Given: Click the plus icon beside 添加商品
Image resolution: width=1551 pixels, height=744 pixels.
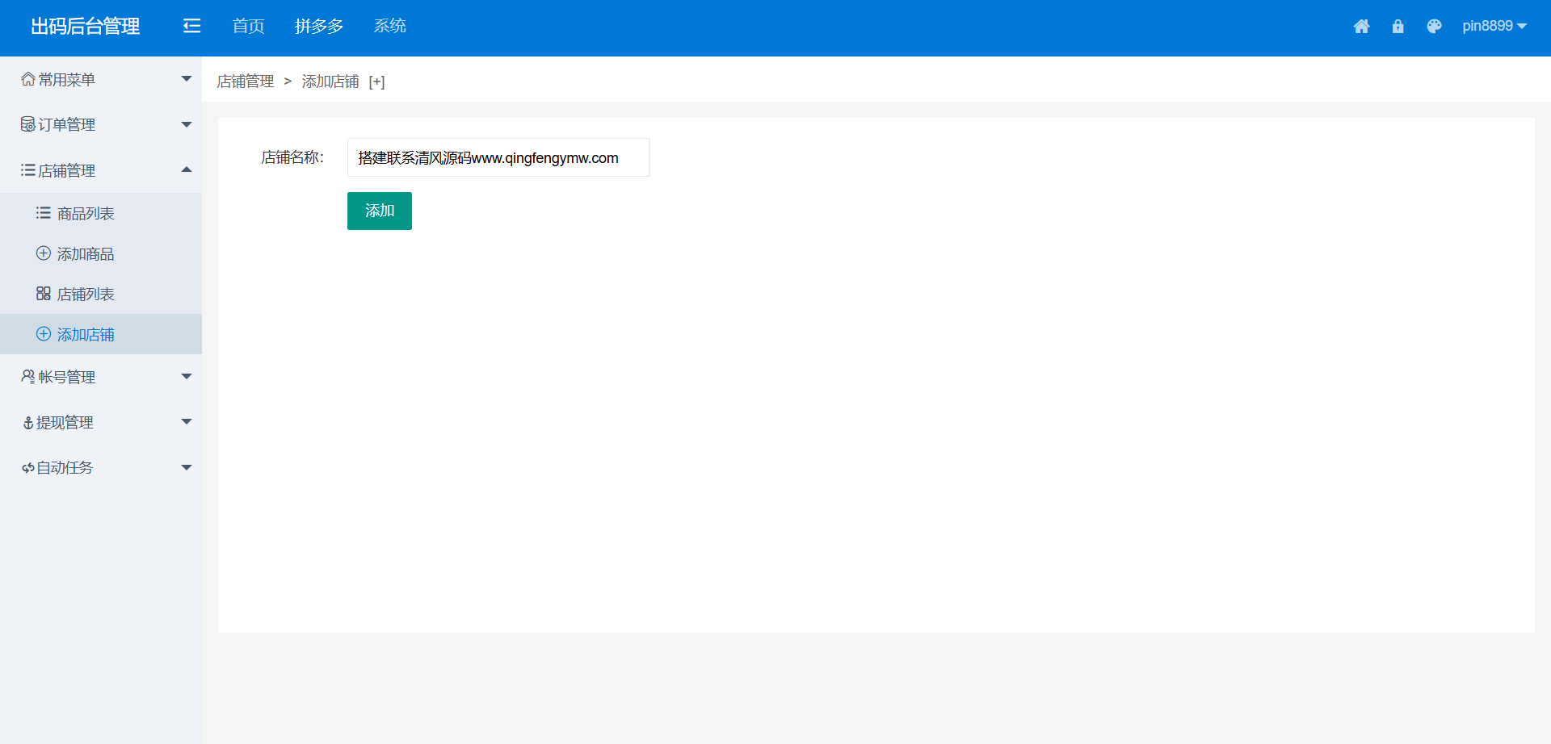Looking at the screenshot, I should (x=44, y=253).
